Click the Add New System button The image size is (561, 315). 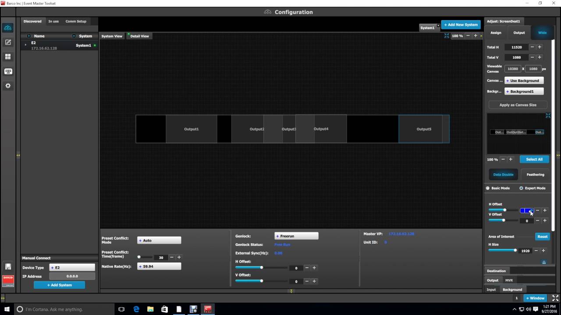click(x=461, y=24)
